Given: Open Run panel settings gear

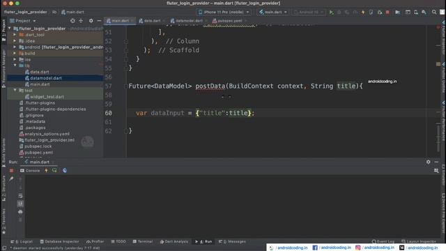Looking at the screenshot, I should point(429,162).
